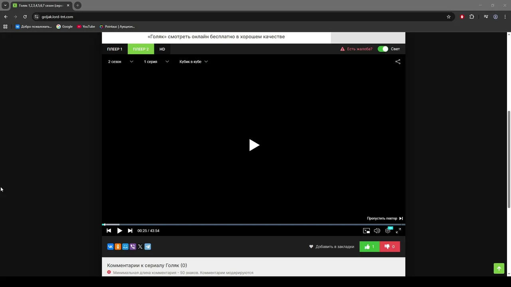Click Пропустить повтор skip recap button
This screenshot has width=511, height=287.
385,218
